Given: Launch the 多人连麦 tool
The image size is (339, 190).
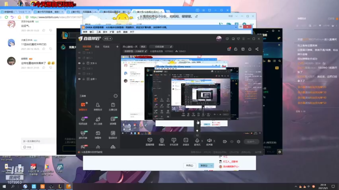Looking at the screenshot, I should 98,121.
